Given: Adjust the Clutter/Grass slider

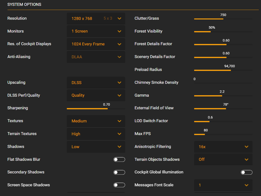Looking at the screenshot, I should pos(223,19).
